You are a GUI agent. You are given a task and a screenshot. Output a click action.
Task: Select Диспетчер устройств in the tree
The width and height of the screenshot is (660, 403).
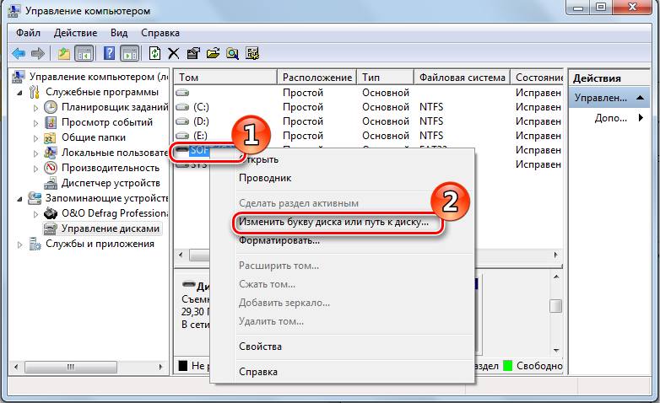111,183
